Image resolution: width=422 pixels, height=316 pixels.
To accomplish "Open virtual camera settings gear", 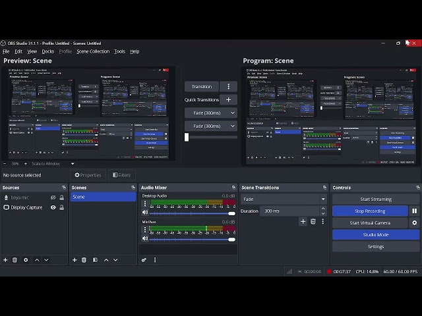I will coord(414,223).
